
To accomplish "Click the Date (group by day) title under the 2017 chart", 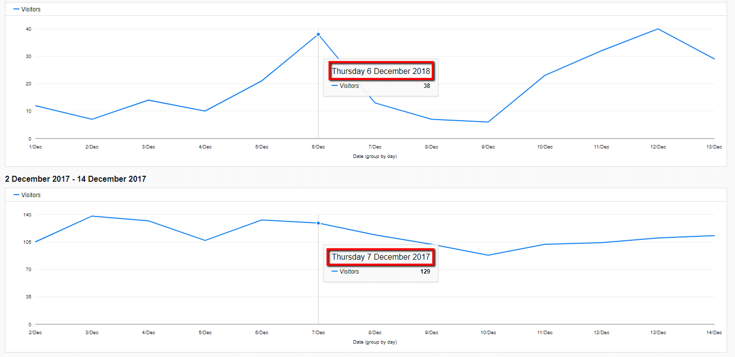I will pyautogui.click(x=375, y=342).
